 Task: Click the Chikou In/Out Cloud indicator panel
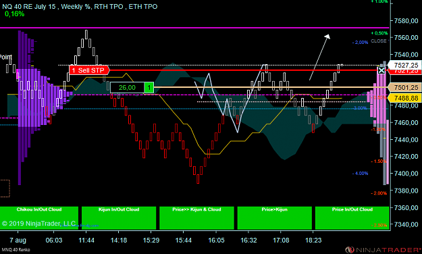pos(39,218)
